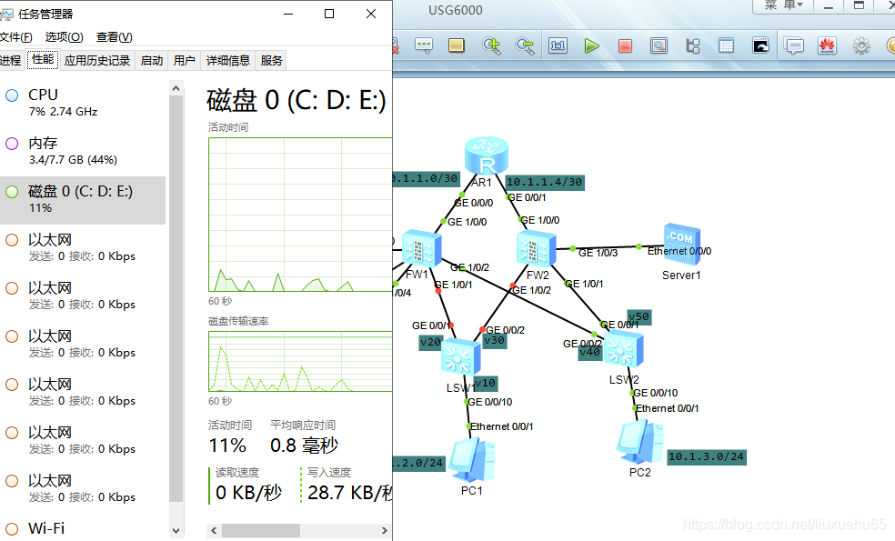Select Wi-Fi in the performance list
This screenshot has width=895, height=541.
83,528
